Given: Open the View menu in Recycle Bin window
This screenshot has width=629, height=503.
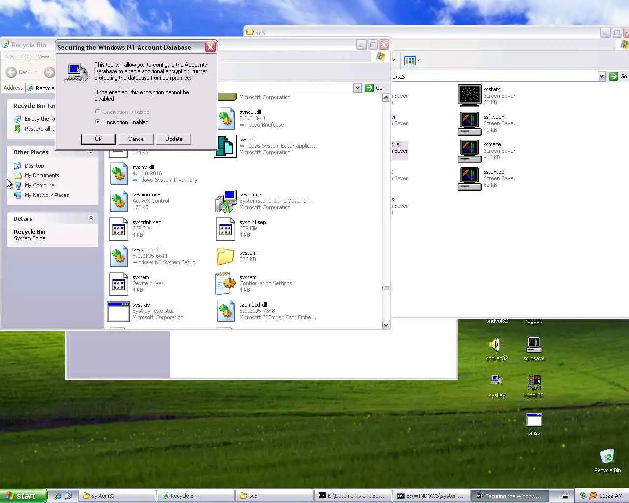Looking at the screenshot, I should tap(43, 56).
